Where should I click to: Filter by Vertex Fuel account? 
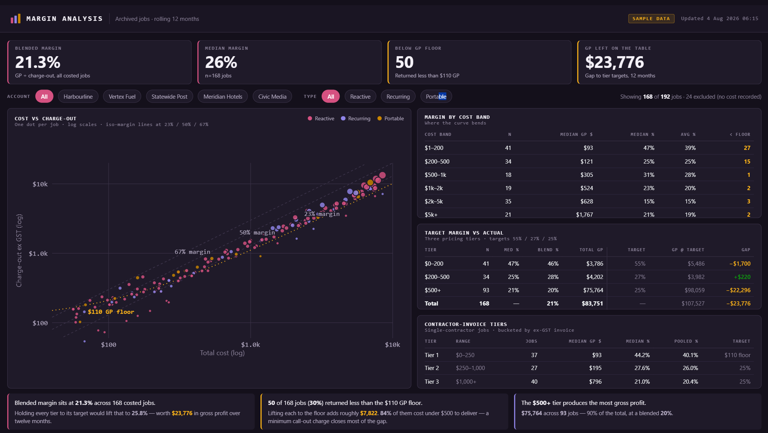[122, 96]
